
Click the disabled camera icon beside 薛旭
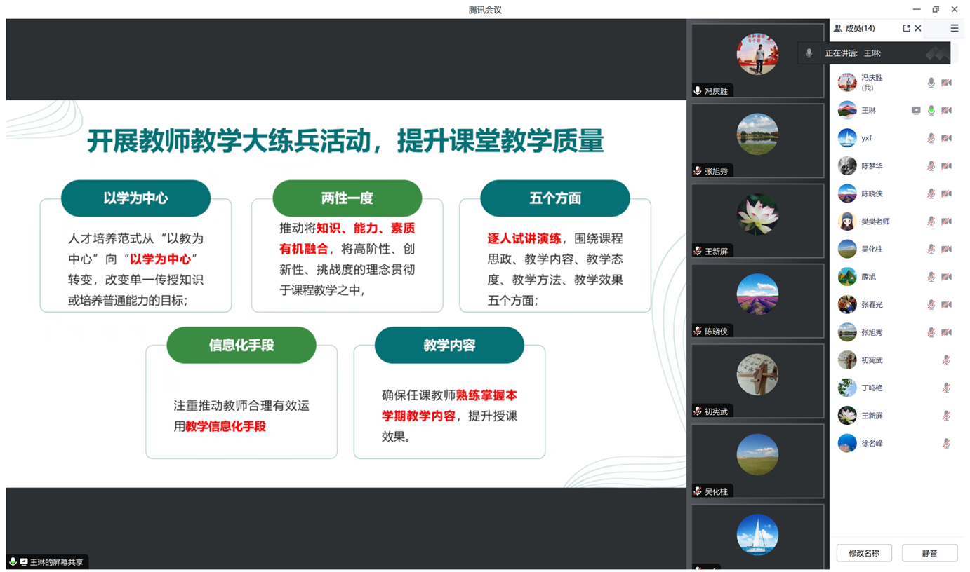click(x=946, y=277)
